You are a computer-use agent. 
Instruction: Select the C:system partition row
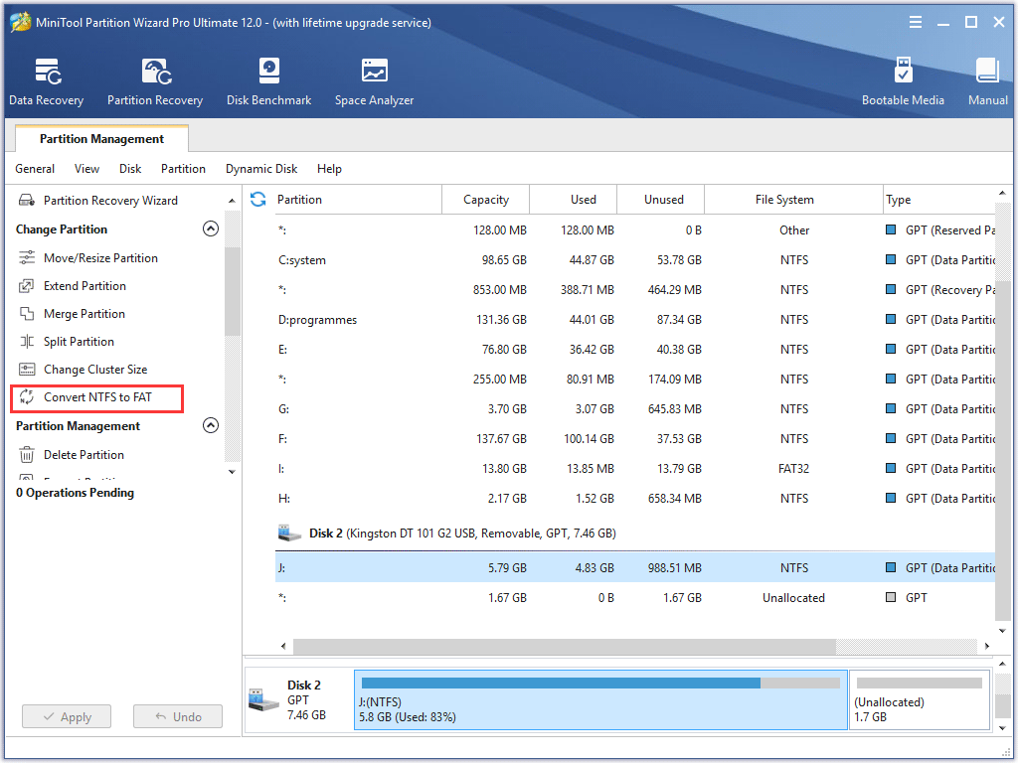(x=635, y=260)
